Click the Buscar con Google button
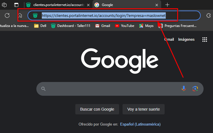The image size is (213, 133). click(x=97, y=109)
